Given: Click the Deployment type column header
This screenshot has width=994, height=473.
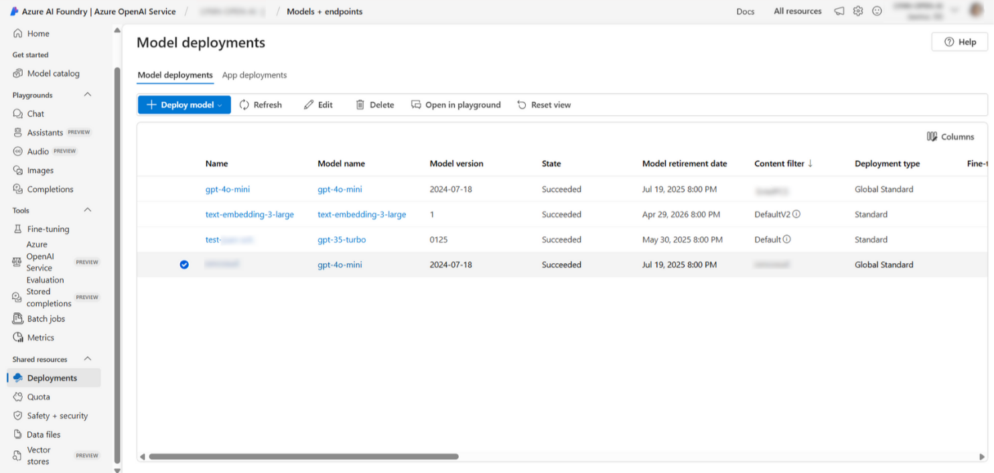Looking at the screenshot, I should 887,163.
